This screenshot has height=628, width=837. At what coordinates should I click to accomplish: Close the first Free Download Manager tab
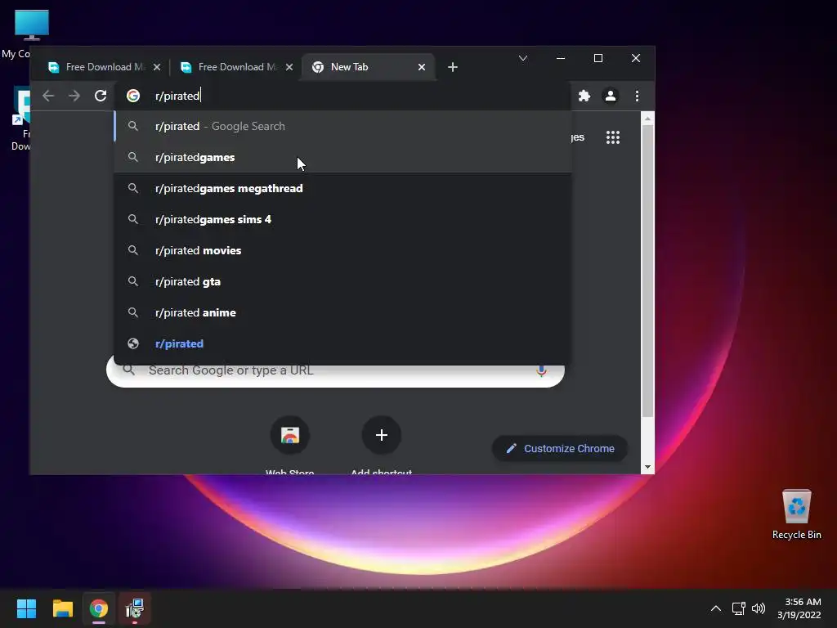point(157,67)
